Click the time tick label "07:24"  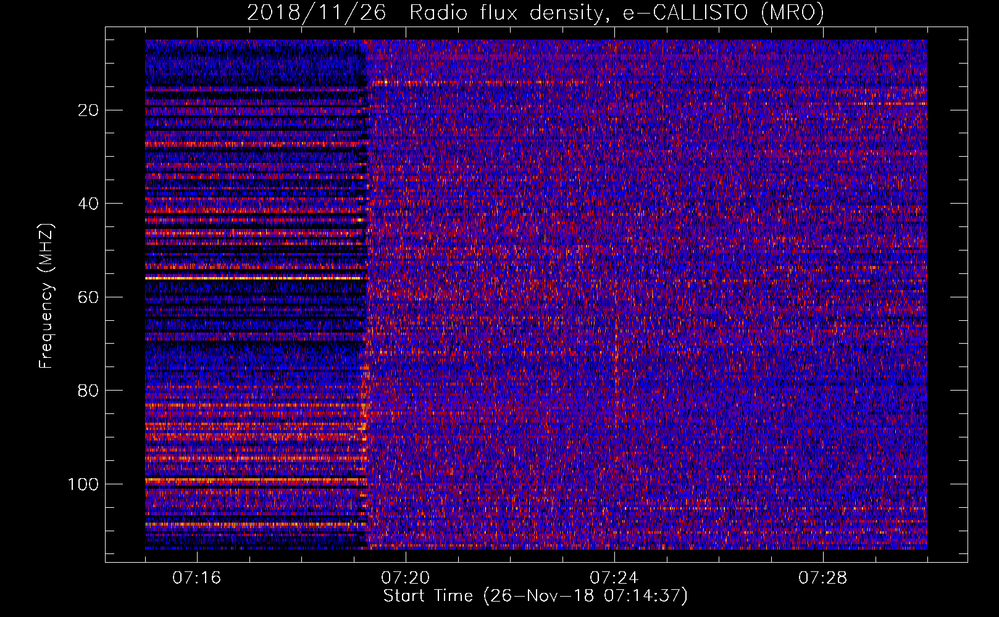click(x=614, y=578)
